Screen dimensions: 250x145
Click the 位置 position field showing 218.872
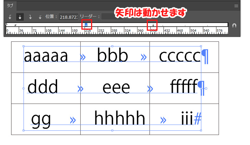tap(69, 17)
